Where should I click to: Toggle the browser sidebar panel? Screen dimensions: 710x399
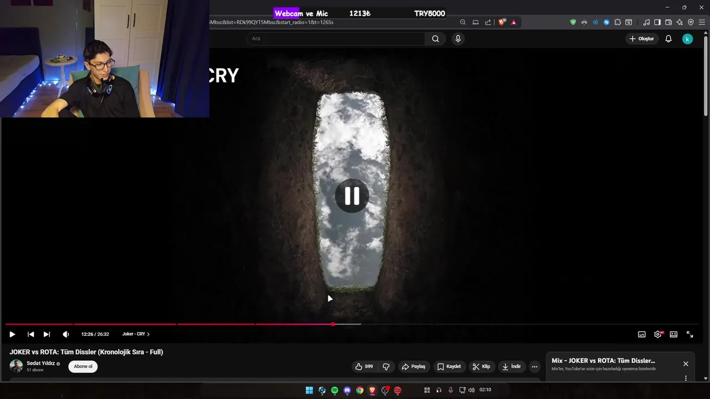(x=657, y=22)
